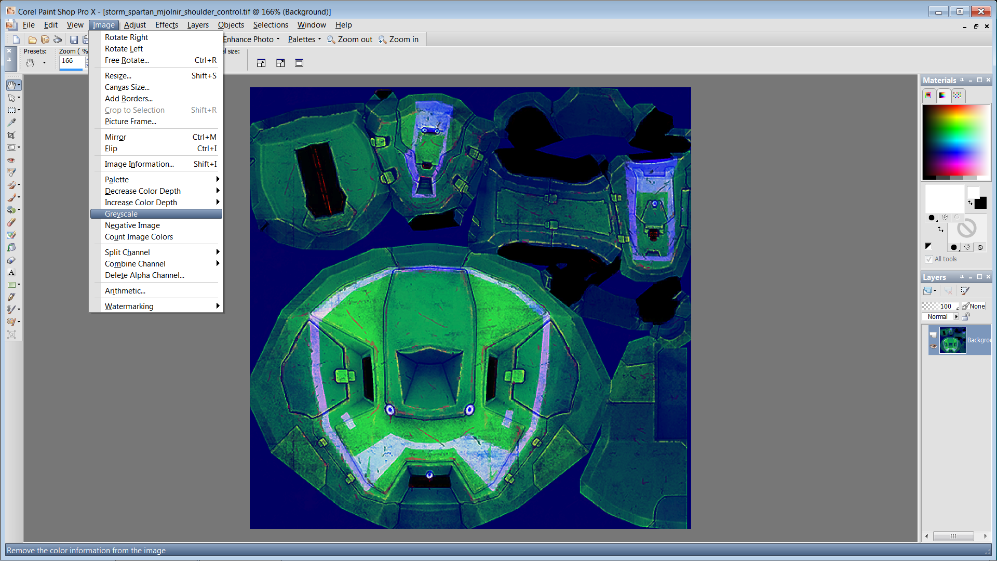Click the small black background color swatch
997x561 pixels.
click(x=980, y=203)
